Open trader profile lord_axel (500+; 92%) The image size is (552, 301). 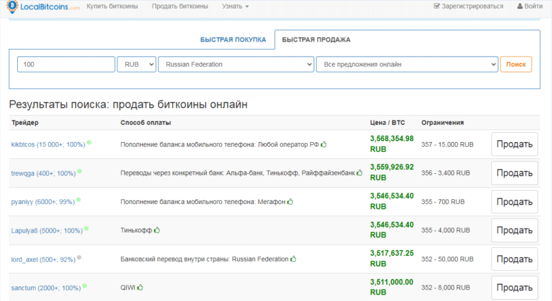[43, 260]
